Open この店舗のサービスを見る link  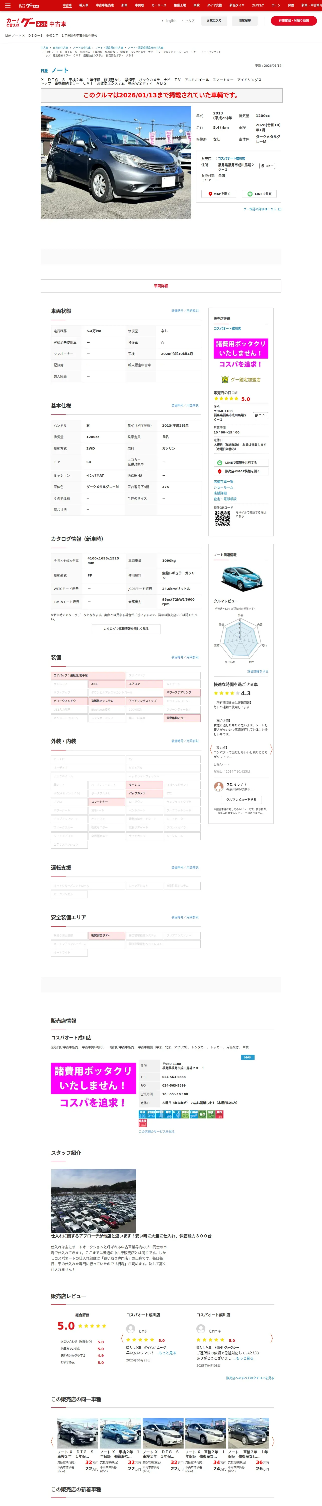(x=157, y=1131)
